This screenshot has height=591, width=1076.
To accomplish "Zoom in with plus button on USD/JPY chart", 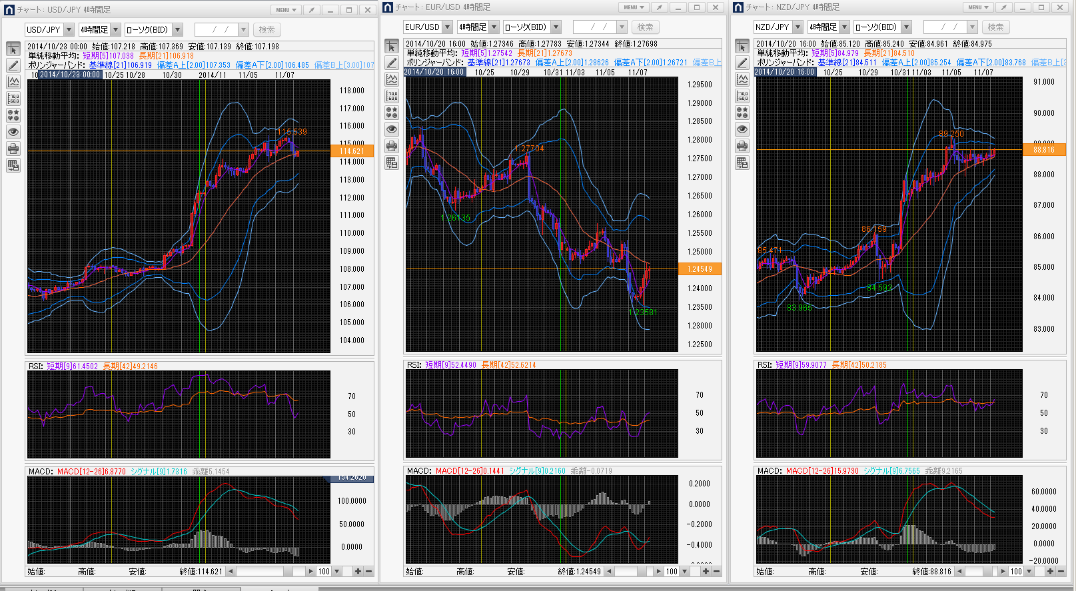I will [358, 572].
